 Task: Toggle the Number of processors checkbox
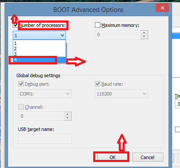(15, 25)
